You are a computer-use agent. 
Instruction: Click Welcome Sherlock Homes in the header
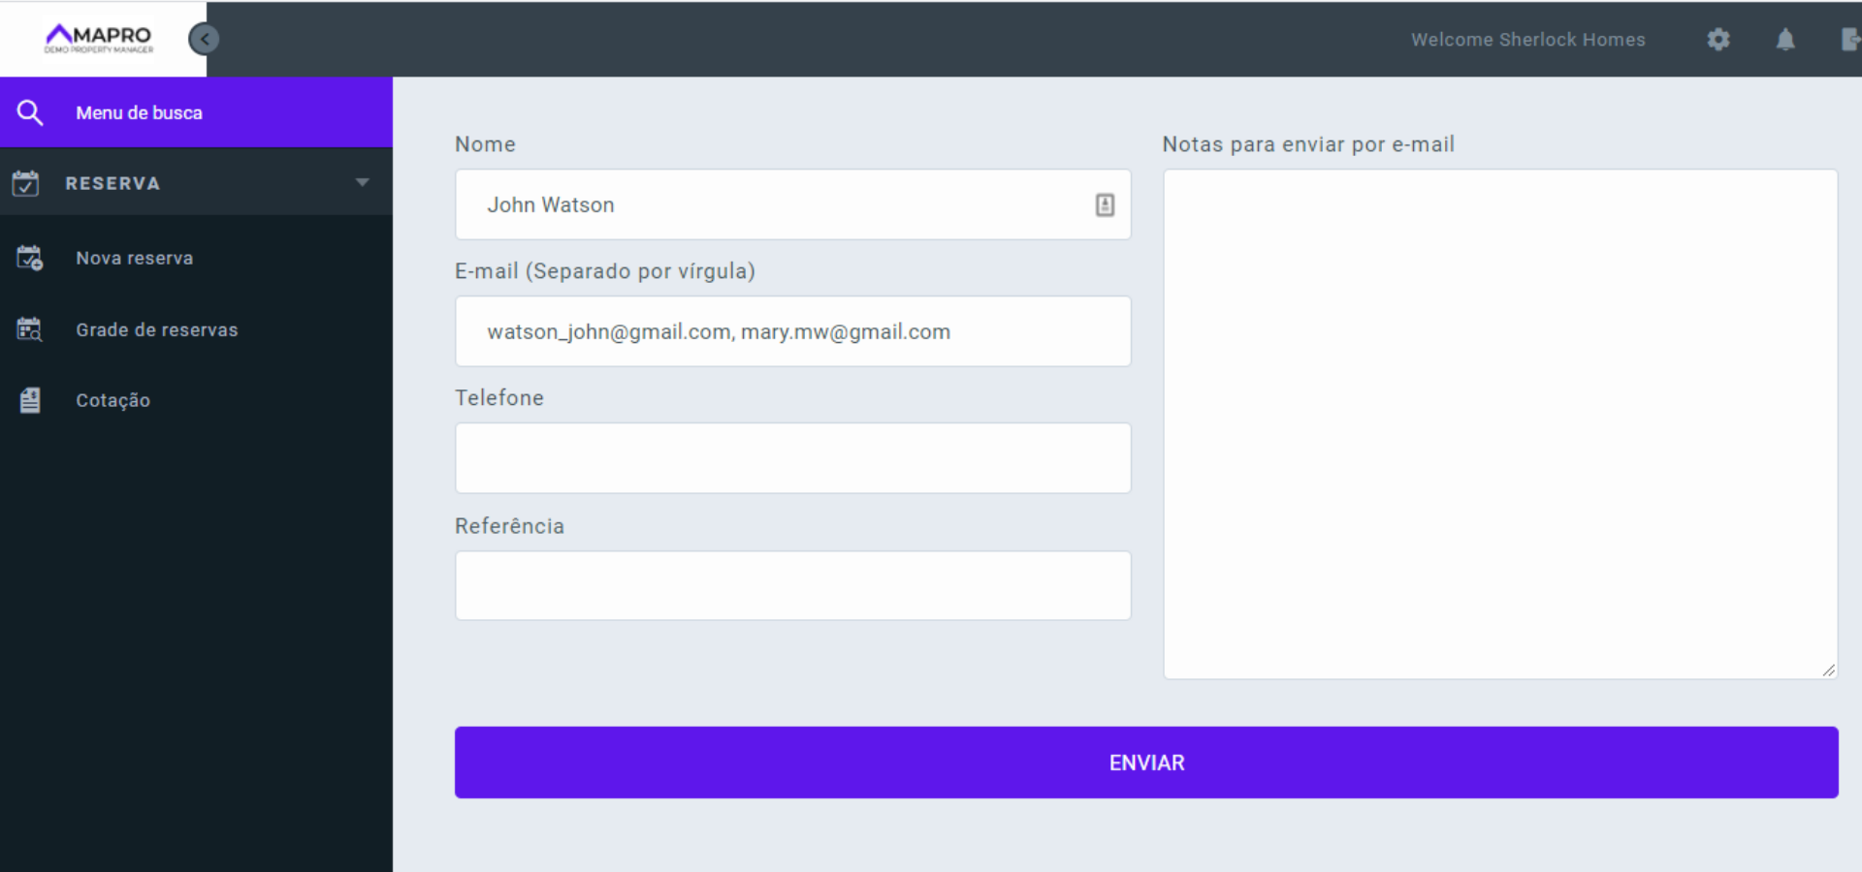click(1527, 39)
